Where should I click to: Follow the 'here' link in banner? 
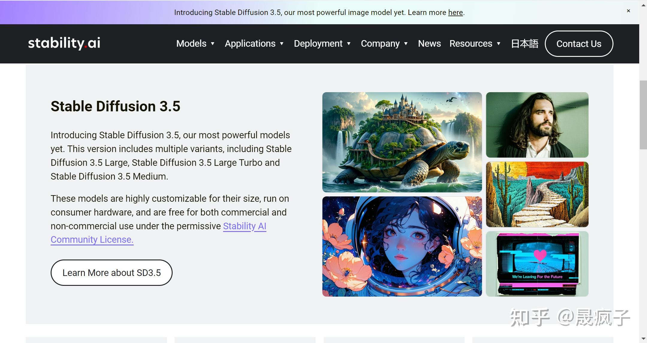click(x=455, y=13)
